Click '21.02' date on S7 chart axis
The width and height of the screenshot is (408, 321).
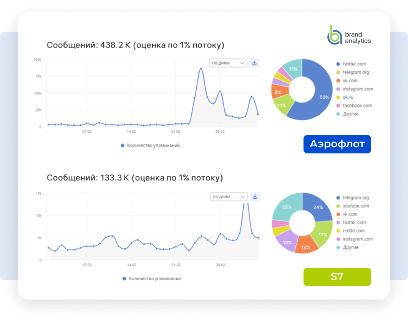(x=176, y=265)
